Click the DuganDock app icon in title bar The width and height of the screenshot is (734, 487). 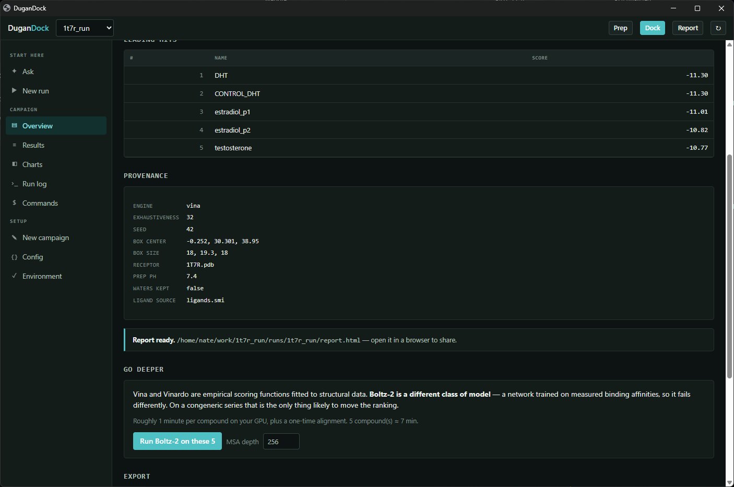click(7, 8)
